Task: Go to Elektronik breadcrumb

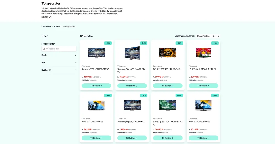Action: pos(46,26)
